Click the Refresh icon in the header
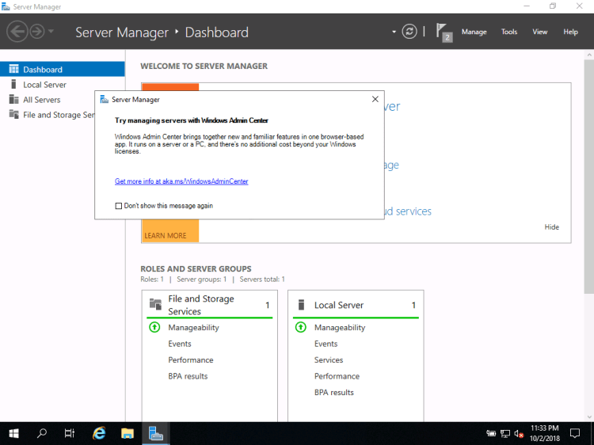Image resolution: width=594 pixels, height=445 pixels. click(409, 32)
